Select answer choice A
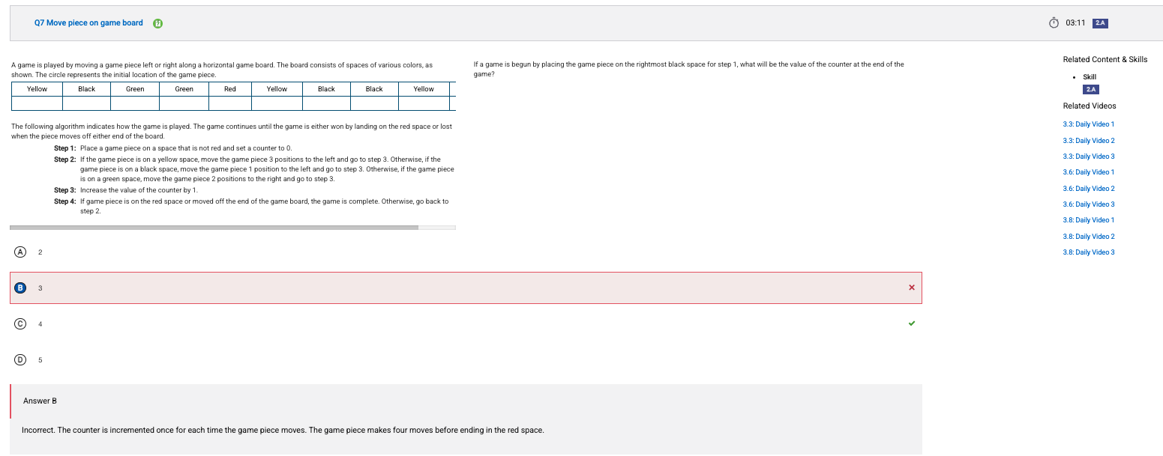 click(x=20, y=252)
